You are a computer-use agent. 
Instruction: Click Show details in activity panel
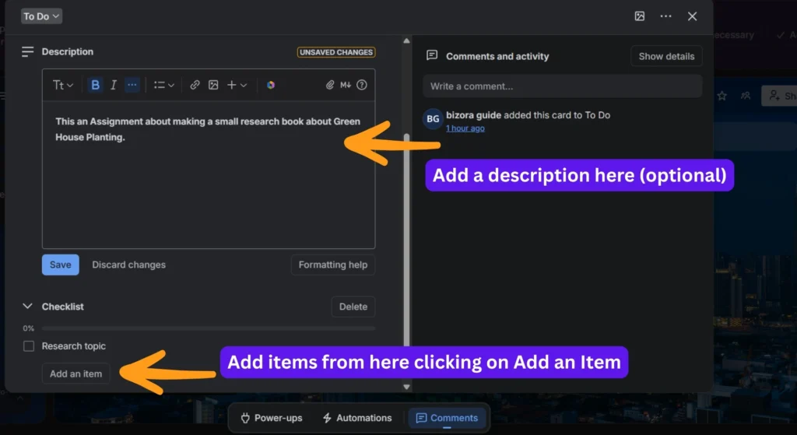click(x=666, y=56)
